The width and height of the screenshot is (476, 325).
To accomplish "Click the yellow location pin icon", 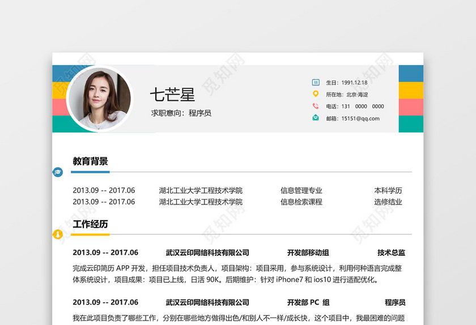I will click(316, 94).
